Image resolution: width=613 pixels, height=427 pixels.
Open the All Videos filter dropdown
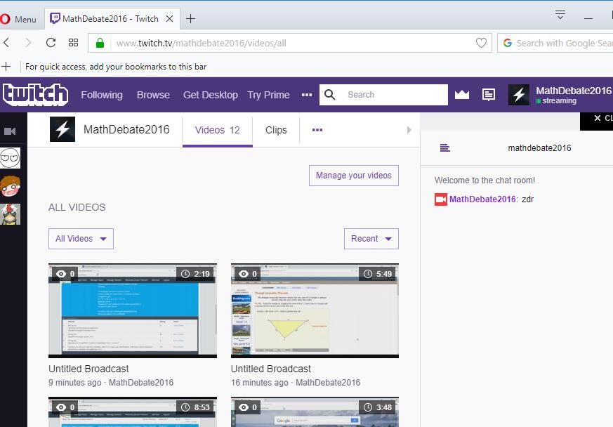[x=81, y=239]
